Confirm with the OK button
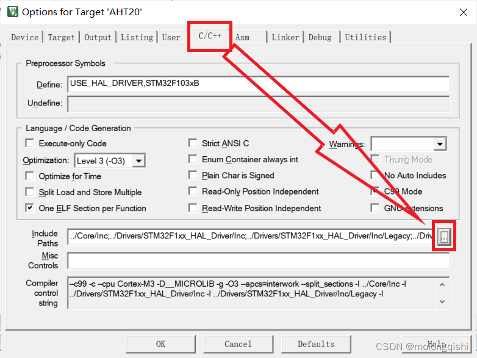This screenshot has width=477, height=358. coord(160,344)
